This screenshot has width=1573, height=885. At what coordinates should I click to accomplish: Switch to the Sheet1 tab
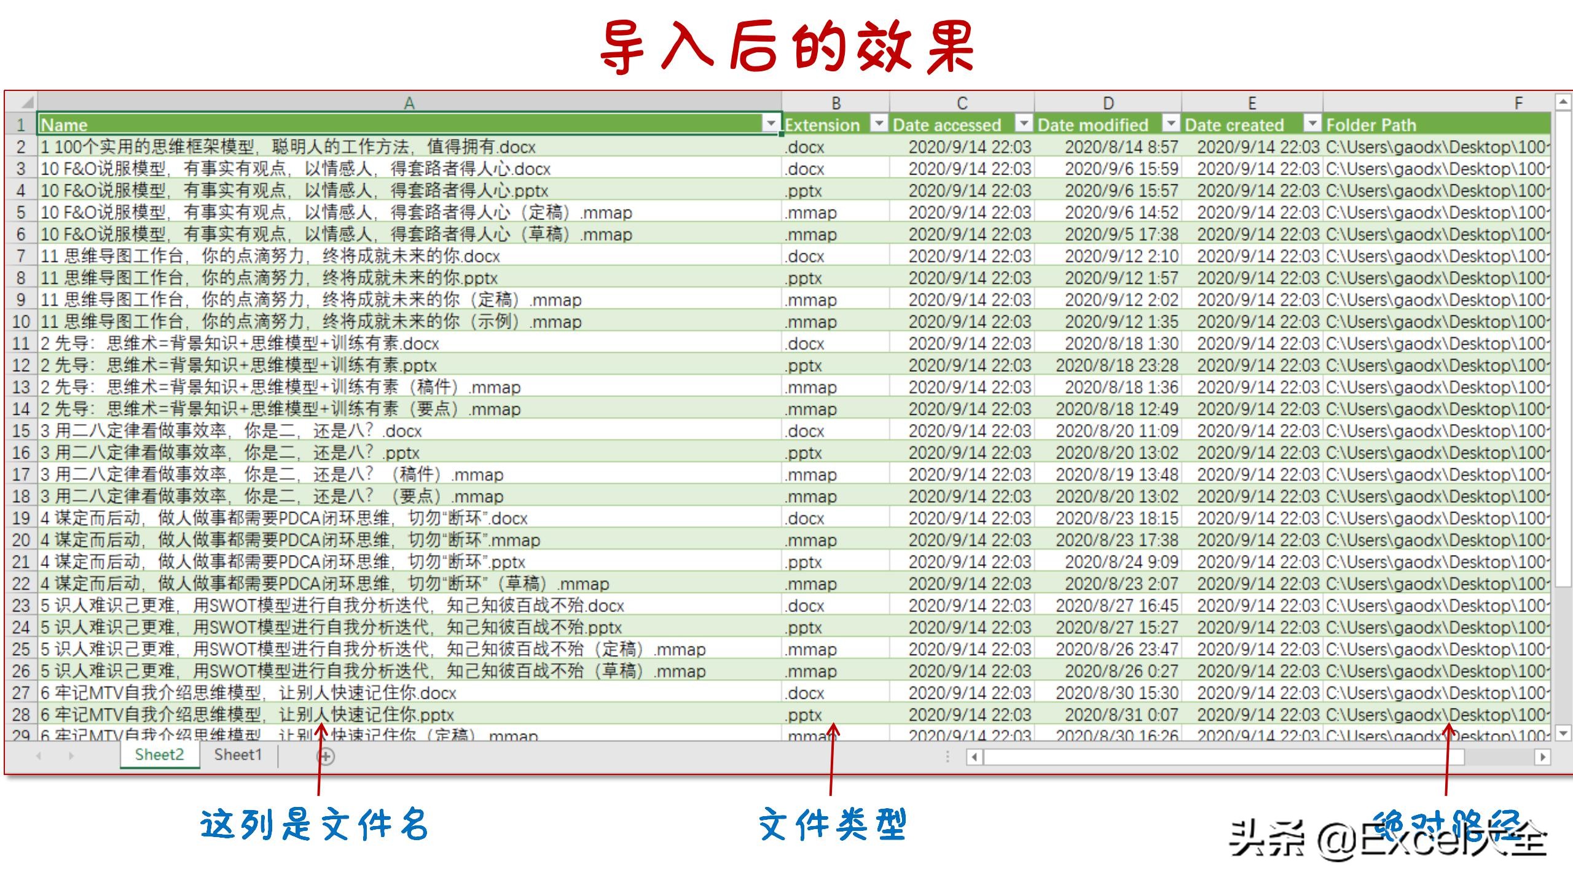click(237, 755)
